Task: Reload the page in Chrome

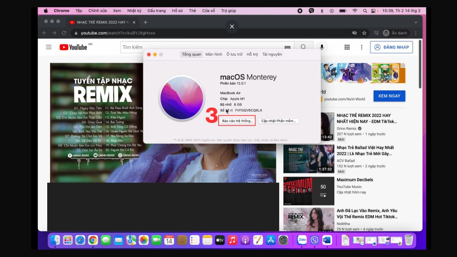Action: [x=64, y=33]
